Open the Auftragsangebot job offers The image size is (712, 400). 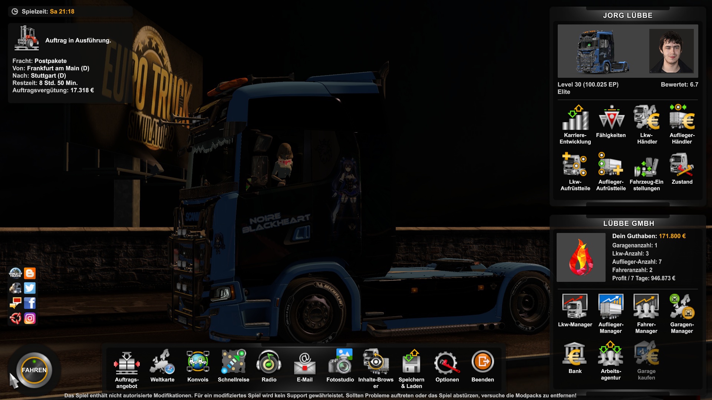click(x=127, y=369)
